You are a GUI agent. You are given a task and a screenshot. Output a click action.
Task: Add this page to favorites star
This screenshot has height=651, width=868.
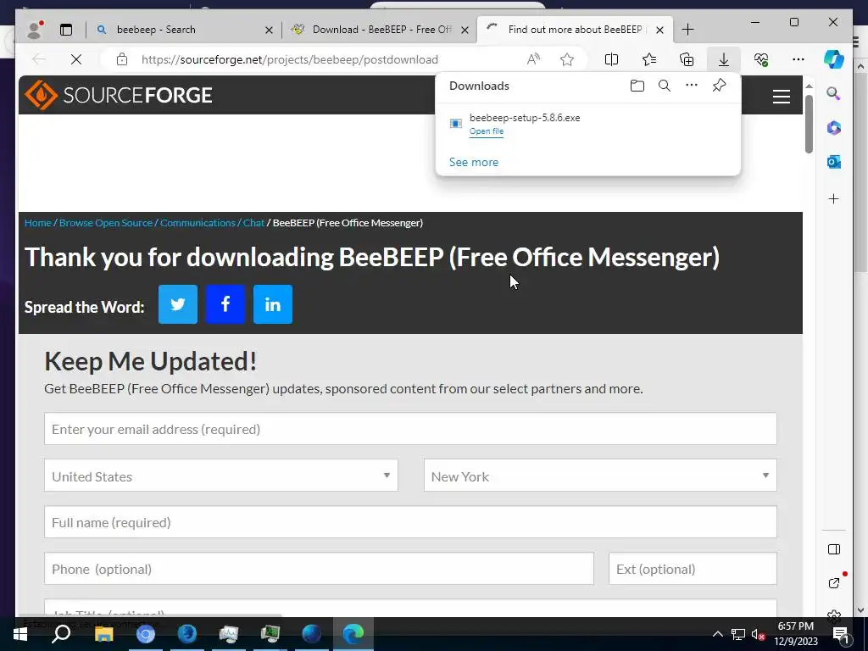tap(567, 59)
